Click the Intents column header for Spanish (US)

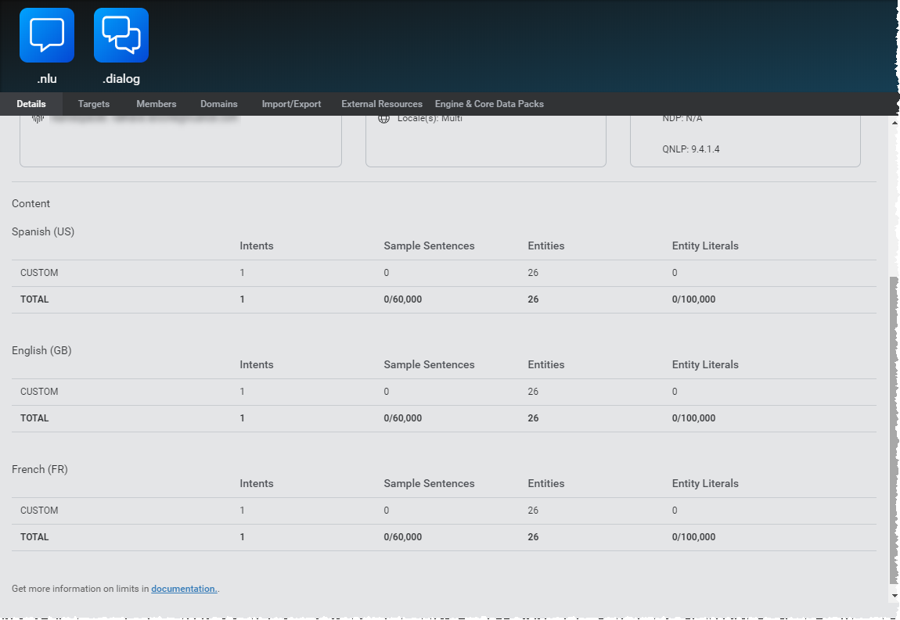pyautogui.click(x=257, y=245)
